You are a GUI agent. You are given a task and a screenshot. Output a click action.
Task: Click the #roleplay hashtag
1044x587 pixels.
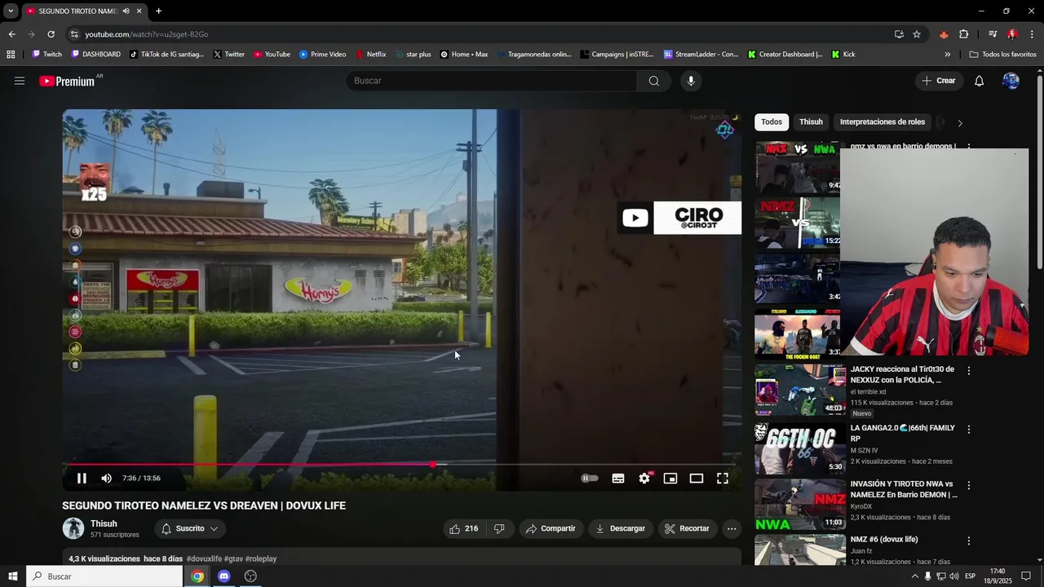point(261,559)
